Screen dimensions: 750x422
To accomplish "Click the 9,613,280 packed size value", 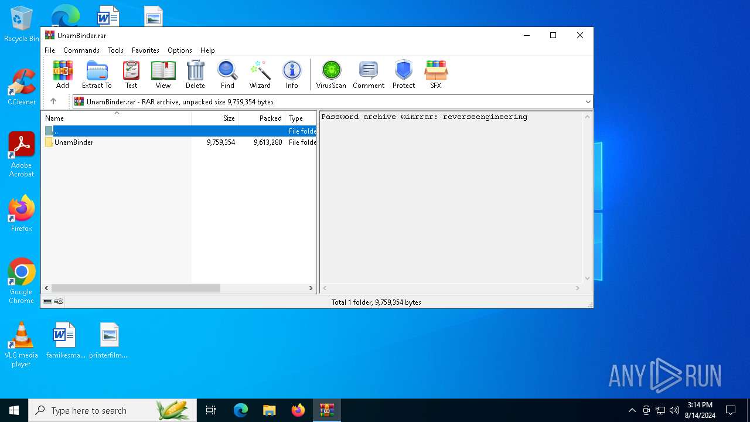I will [x=268, y=142].
